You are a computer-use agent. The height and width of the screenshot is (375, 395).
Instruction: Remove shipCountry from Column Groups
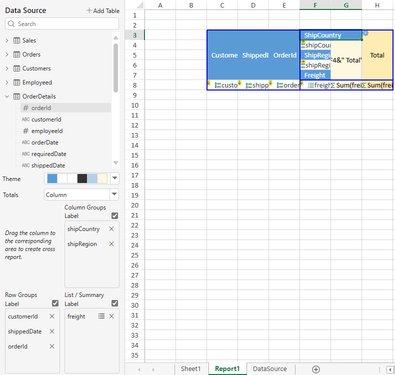111,229
